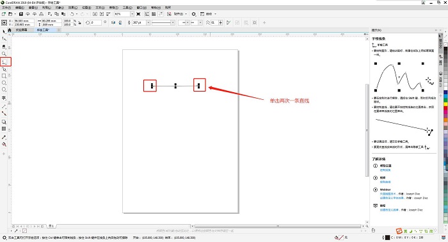Expand the outline width dropdown
Viewport: 448px width, 242px height.
148,22
